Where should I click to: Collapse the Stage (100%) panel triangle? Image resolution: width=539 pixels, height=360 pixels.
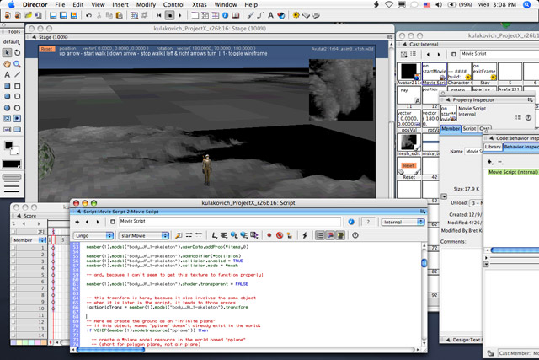34,37
